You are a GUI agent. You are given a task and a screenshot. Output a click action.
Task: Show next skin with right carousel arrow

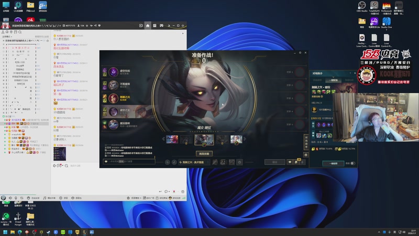(245, 139)
